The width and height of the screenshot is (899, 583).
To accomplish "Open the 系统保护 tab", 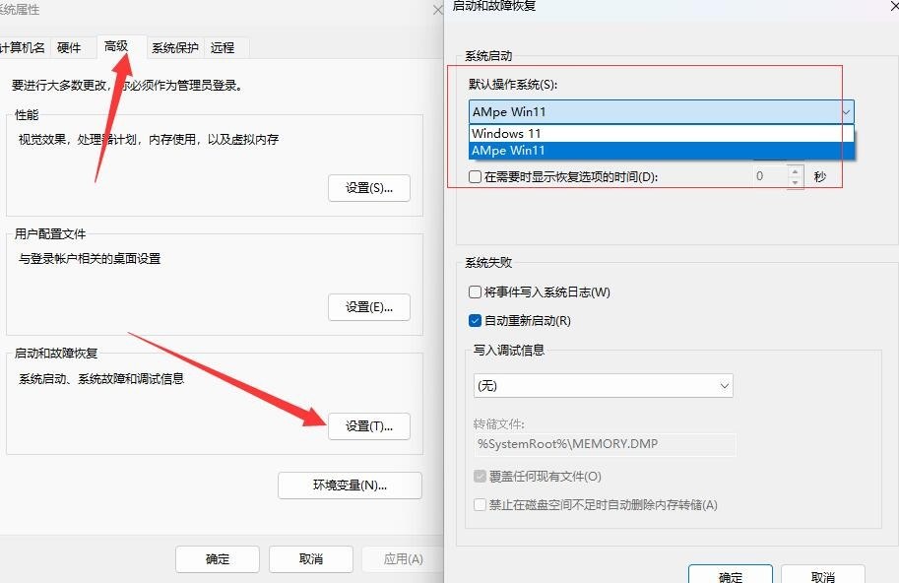I will [175, 47].
